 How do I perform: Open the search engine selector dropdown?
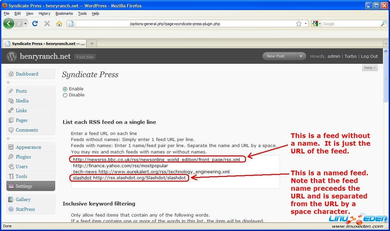[317, 24]
